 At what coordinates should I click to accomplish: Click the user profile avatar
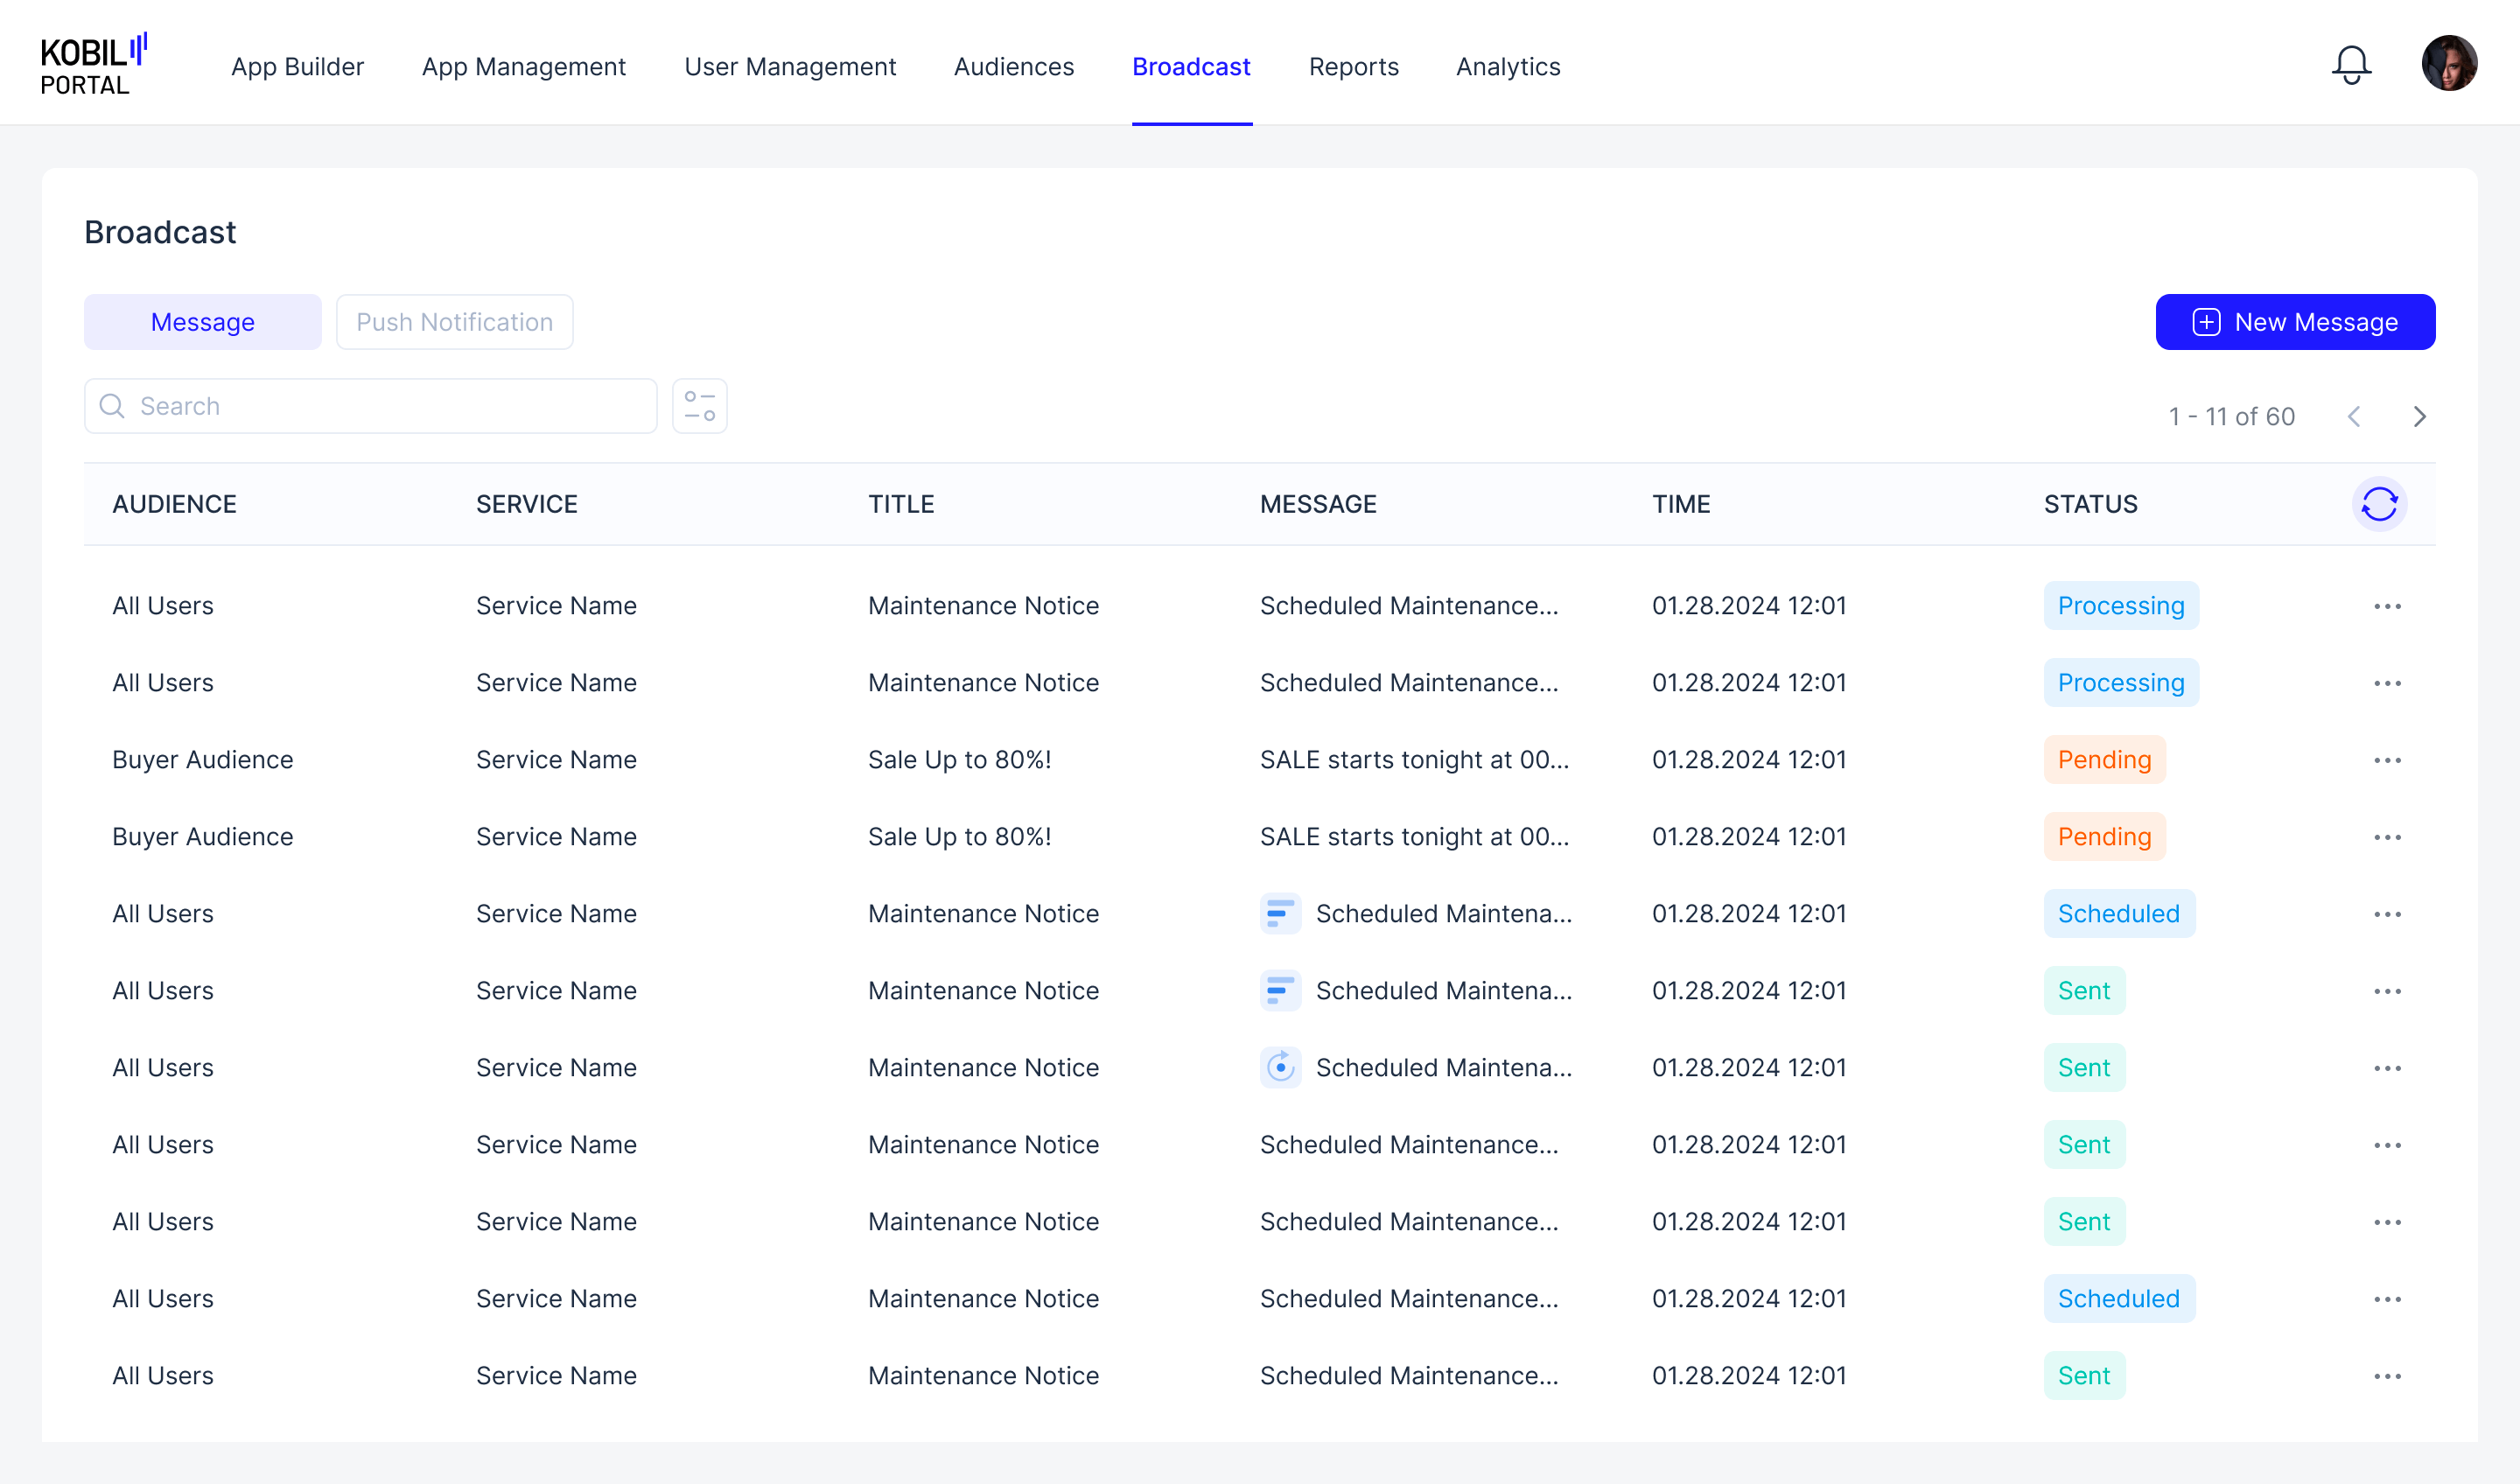2448,64
